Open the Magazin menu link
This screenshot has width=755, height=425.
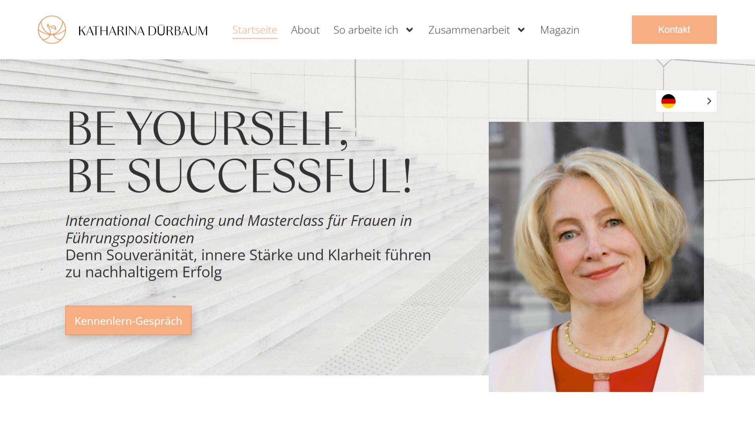pos(560,30)
